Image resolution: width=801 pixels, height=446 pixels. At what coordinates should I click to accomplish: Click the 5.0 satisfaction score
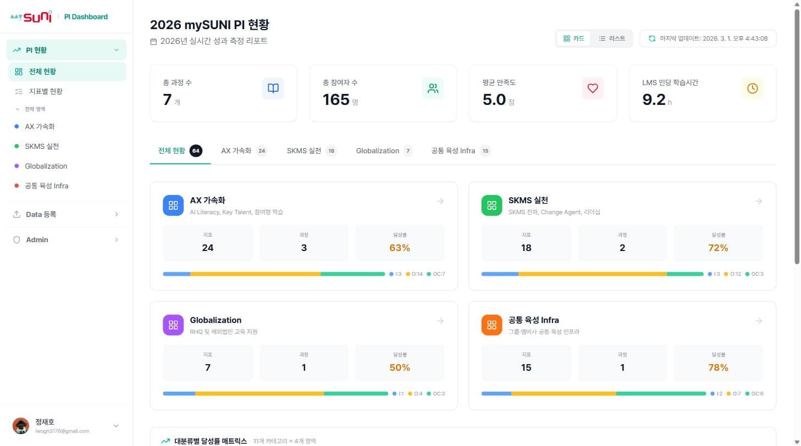pyautogui.click(x=494, y=99)
